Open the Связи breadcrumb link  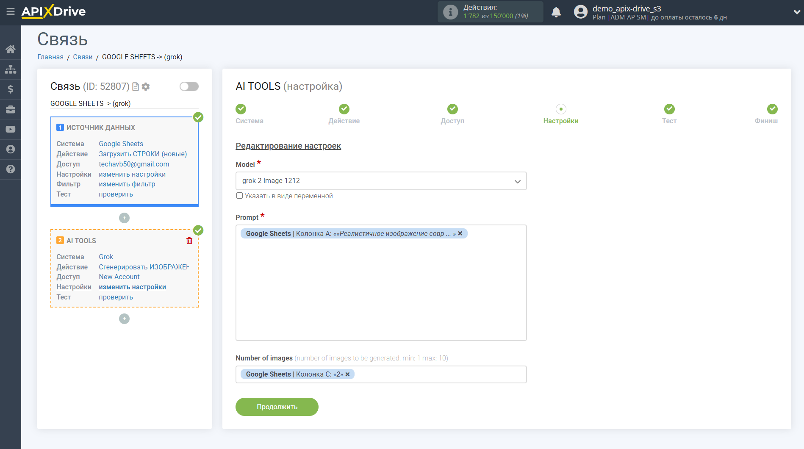(83, 57)
